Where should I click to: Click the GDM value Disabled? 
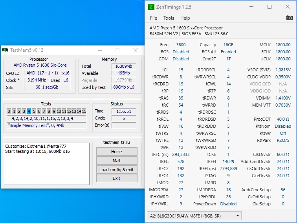tap(181, 59)
